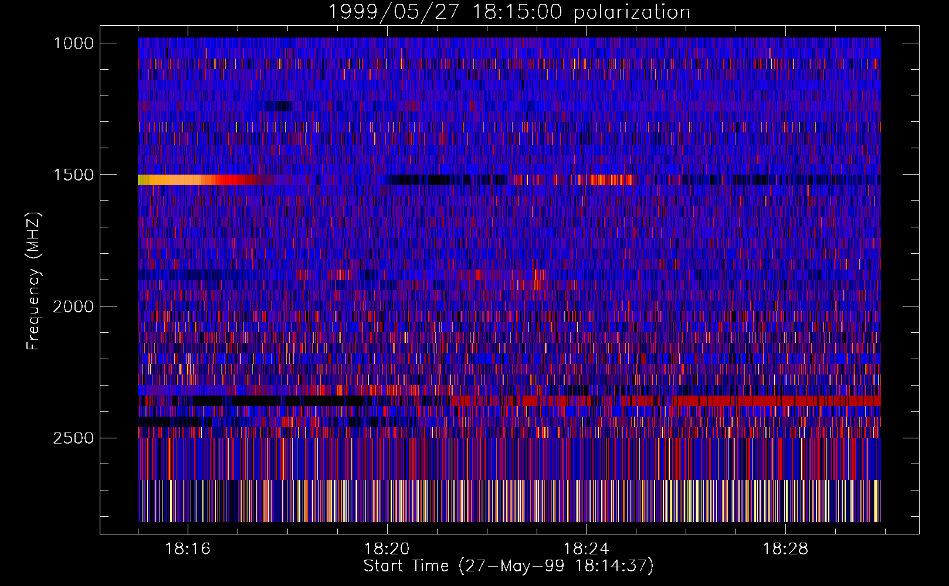
Task: Click the 18:28 time axis label
Action: pos(785,549)
